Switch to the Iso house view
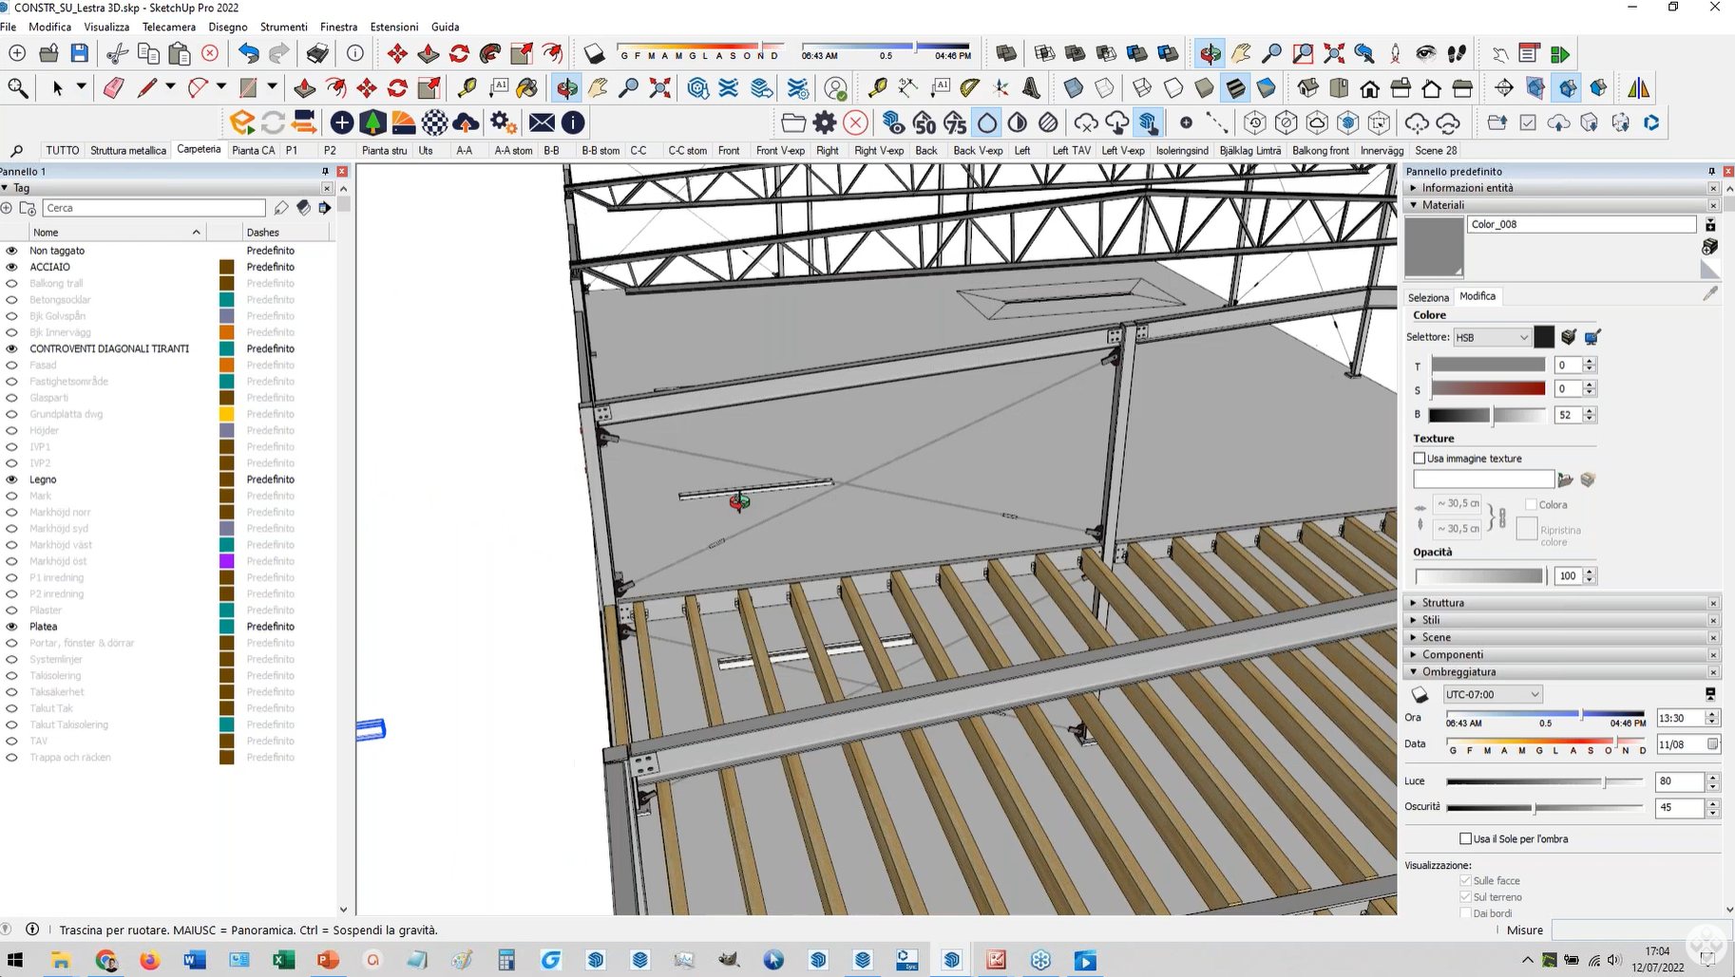The image size is (1735, 977). click(1308, 88)
